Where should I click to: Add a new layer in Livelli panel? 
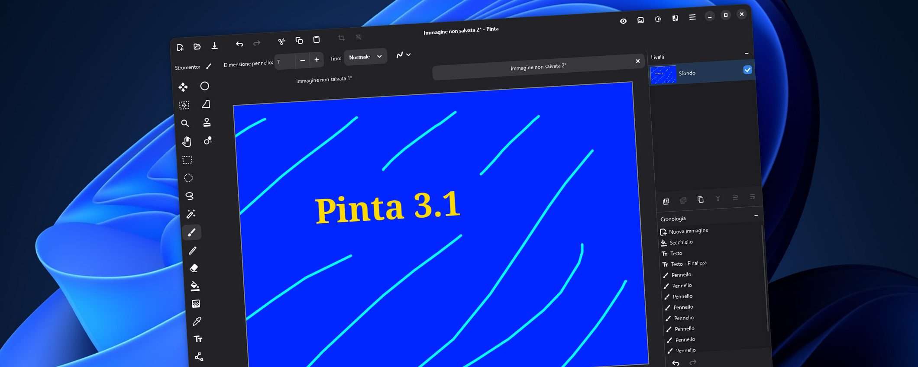[x=666, y=201]
